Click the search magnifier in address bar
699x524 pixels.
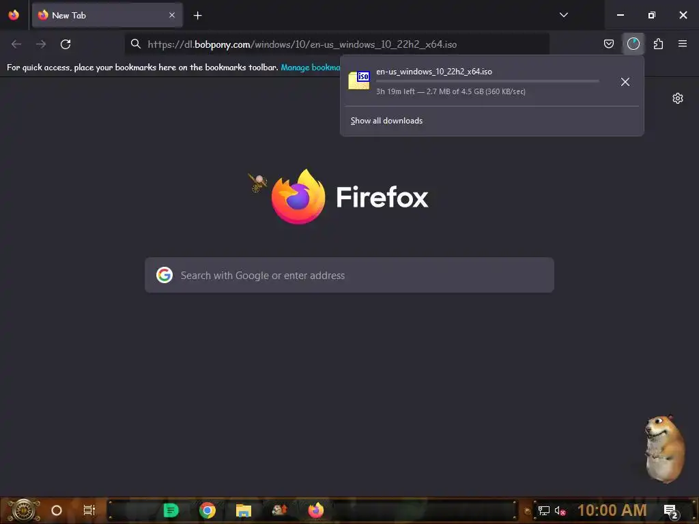point(136,44)
